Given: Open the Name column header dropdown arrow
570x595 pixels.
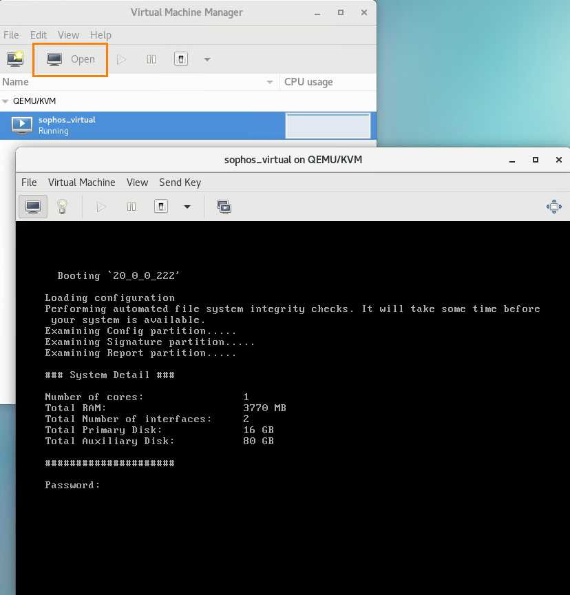Looking at the screenshot, I should (270, 82).
